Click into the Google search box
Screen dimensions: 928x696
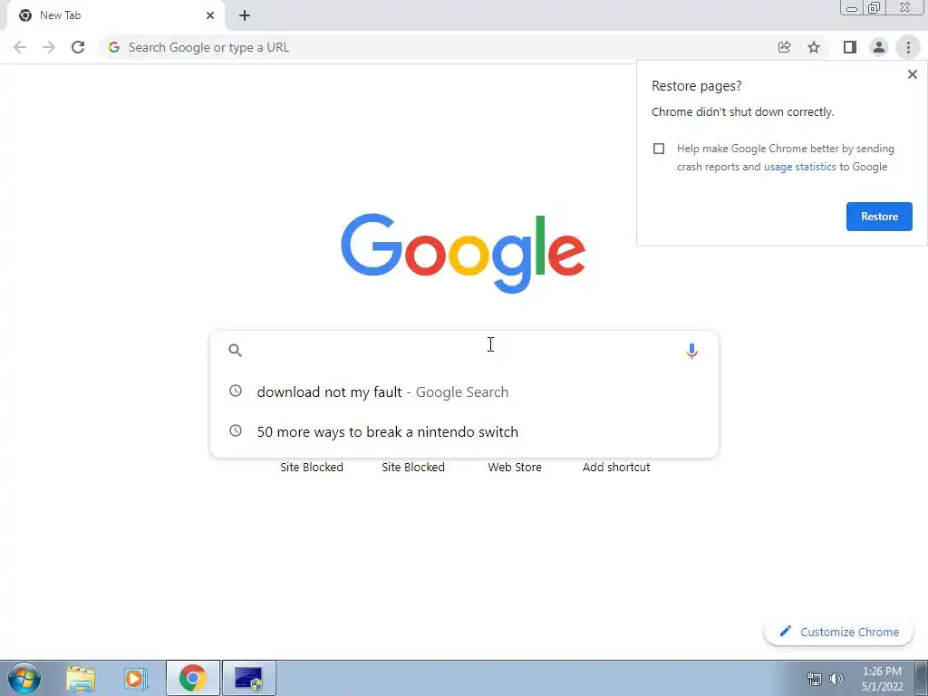coord(465,351)
